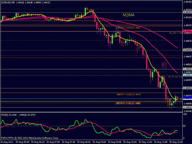Click the 1.44000 price level tag
The height and width of the screenshot is (144, 192).
tap(187, 107)
